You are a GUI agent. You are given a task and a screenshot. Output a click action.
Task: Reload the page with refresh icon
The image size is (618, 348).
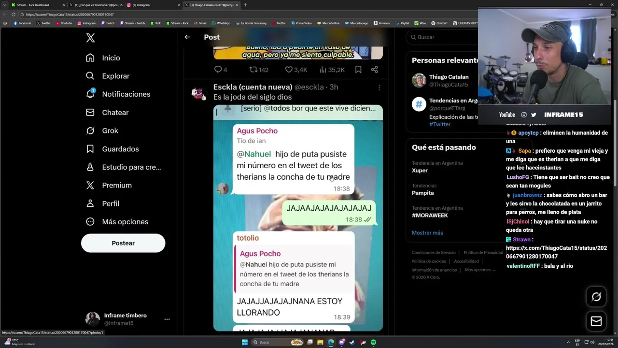tap(14, 14)
